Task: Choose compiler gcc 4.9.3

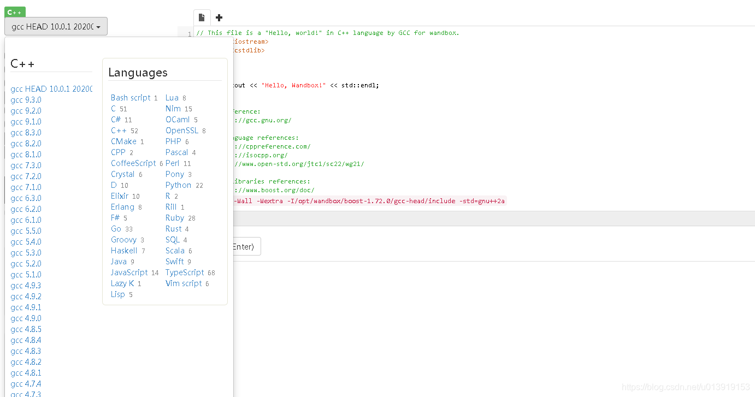Action: click(26, 286)
